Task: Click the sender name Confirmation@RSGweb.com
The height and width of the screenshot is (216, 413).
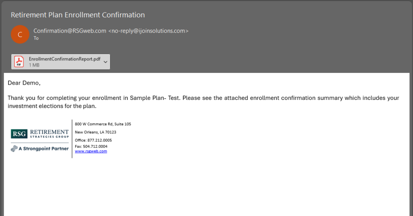Action: [70, 31]
